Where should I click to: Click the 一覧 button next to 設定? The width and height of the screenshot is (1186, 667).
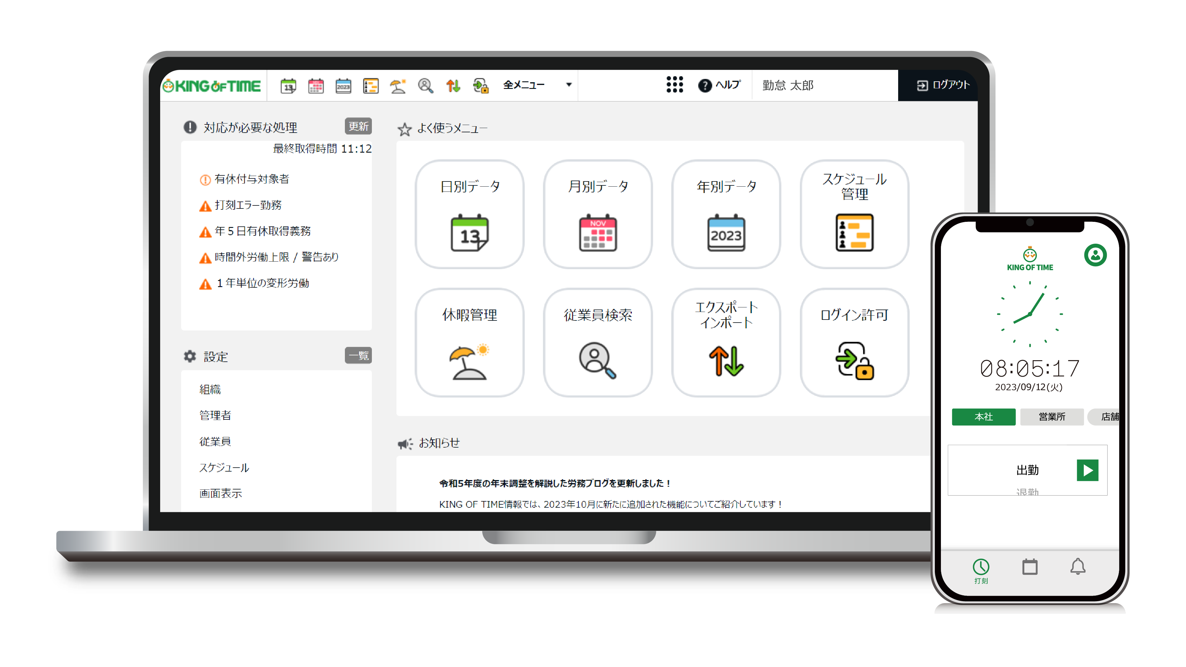(358, 356)
